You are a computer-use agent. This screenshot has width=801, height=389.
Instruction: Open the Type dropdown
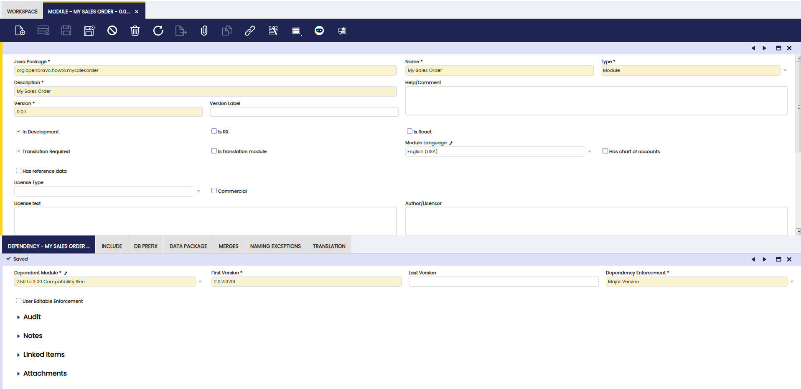click(785, 71)
